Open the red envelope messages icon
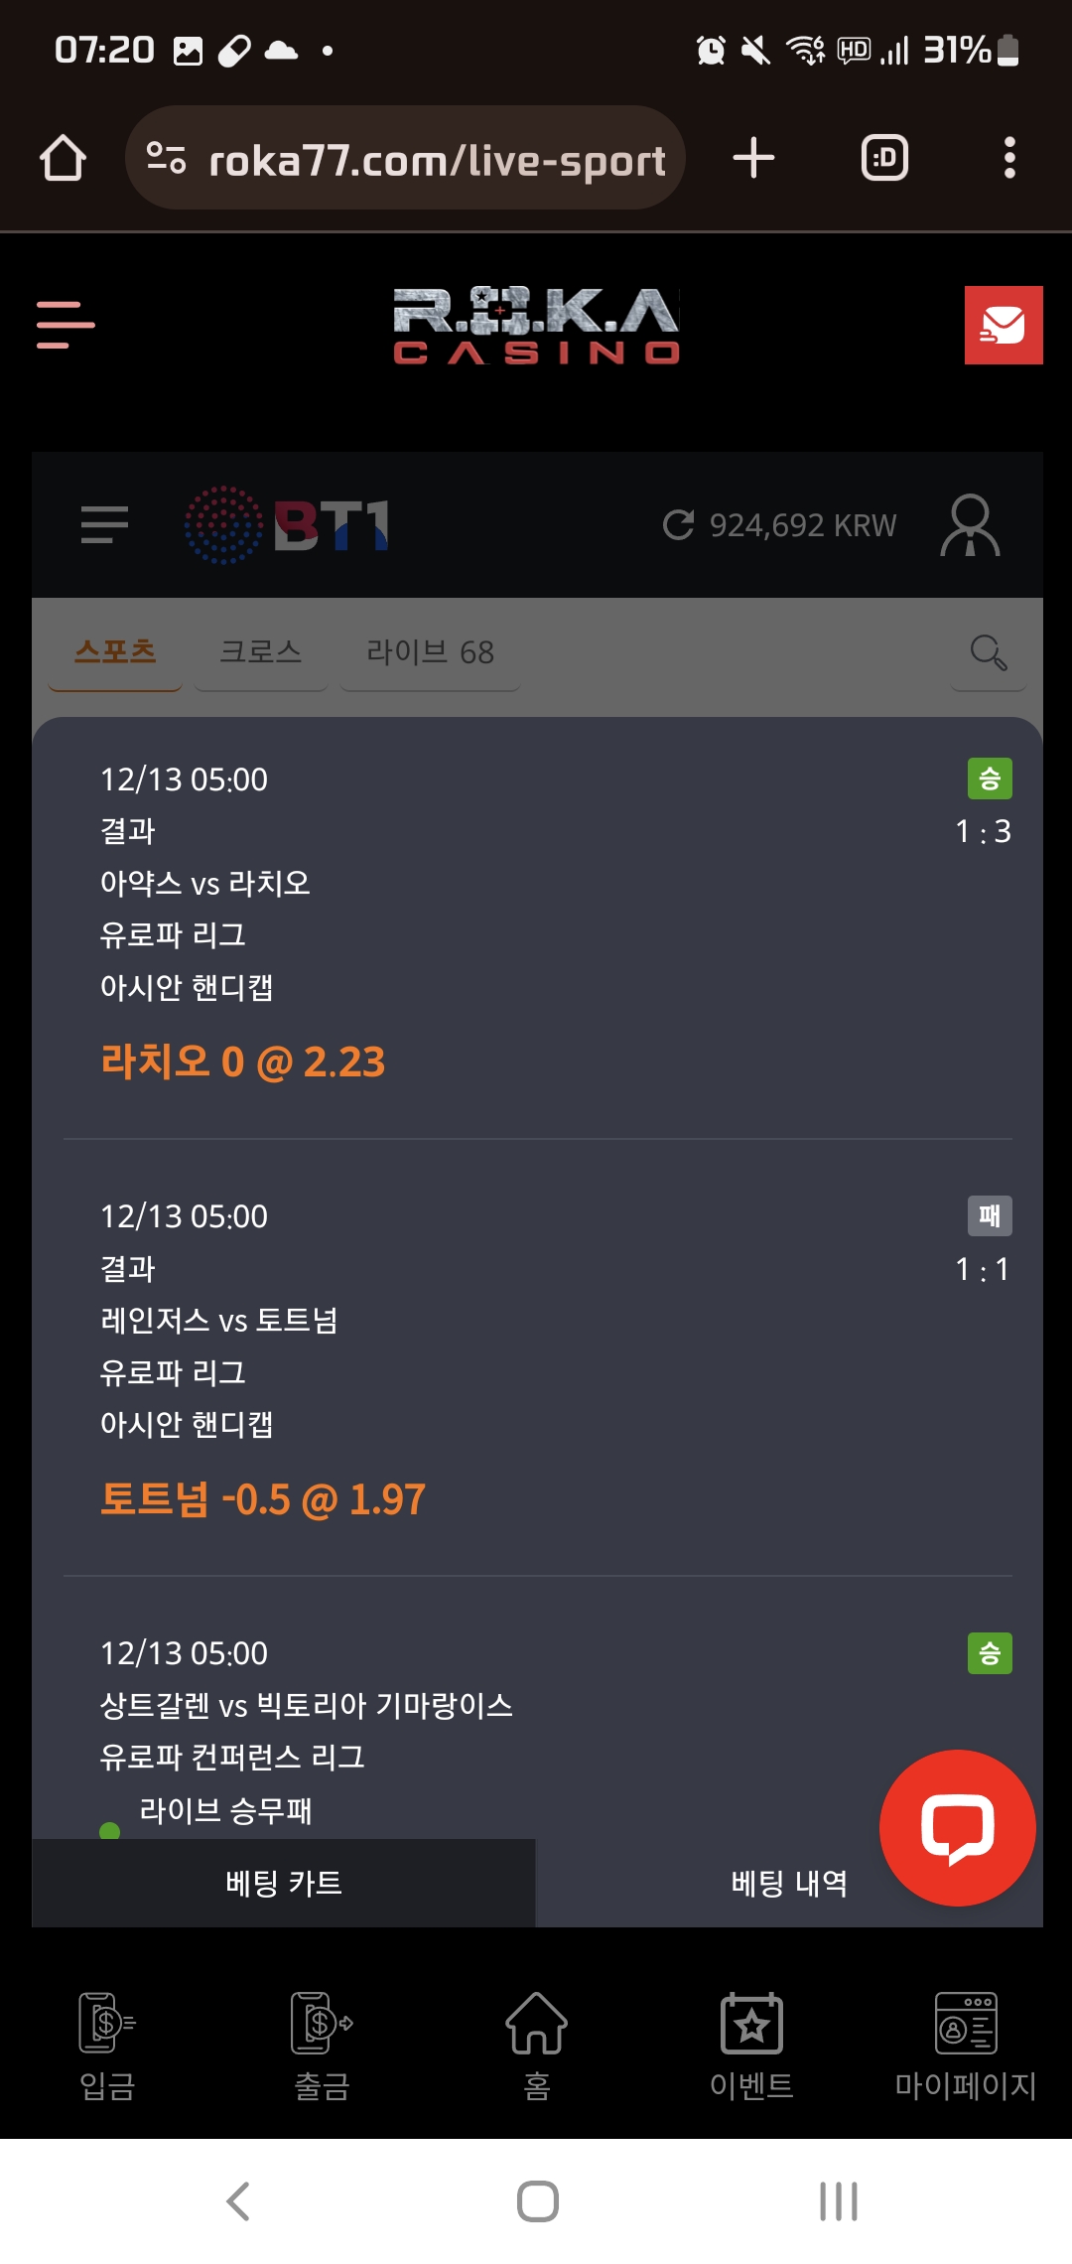This screenshot has width=1072, height=2264. [1003, 326]
